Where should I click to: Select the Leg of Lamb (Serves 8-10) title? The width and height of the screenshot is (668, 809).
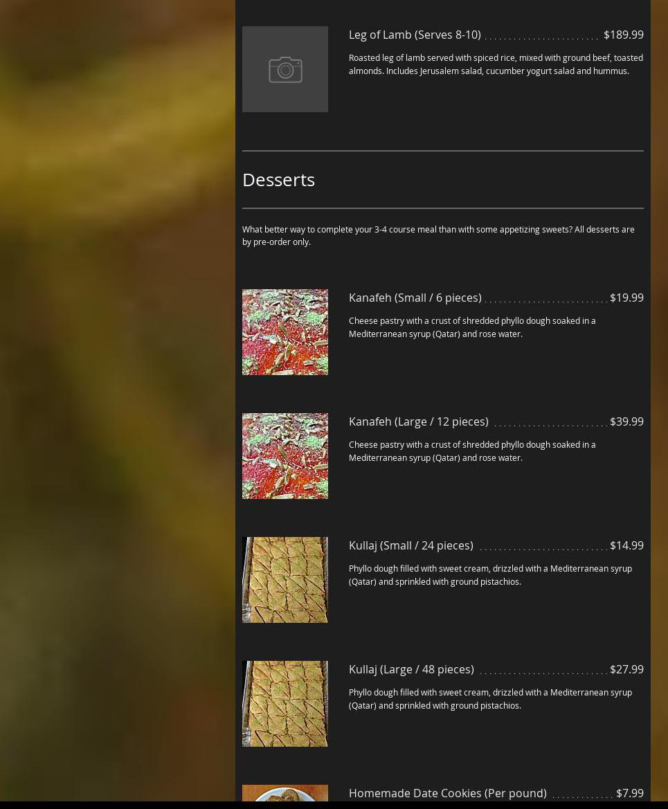pyautogui.click(x=415, y=35)
